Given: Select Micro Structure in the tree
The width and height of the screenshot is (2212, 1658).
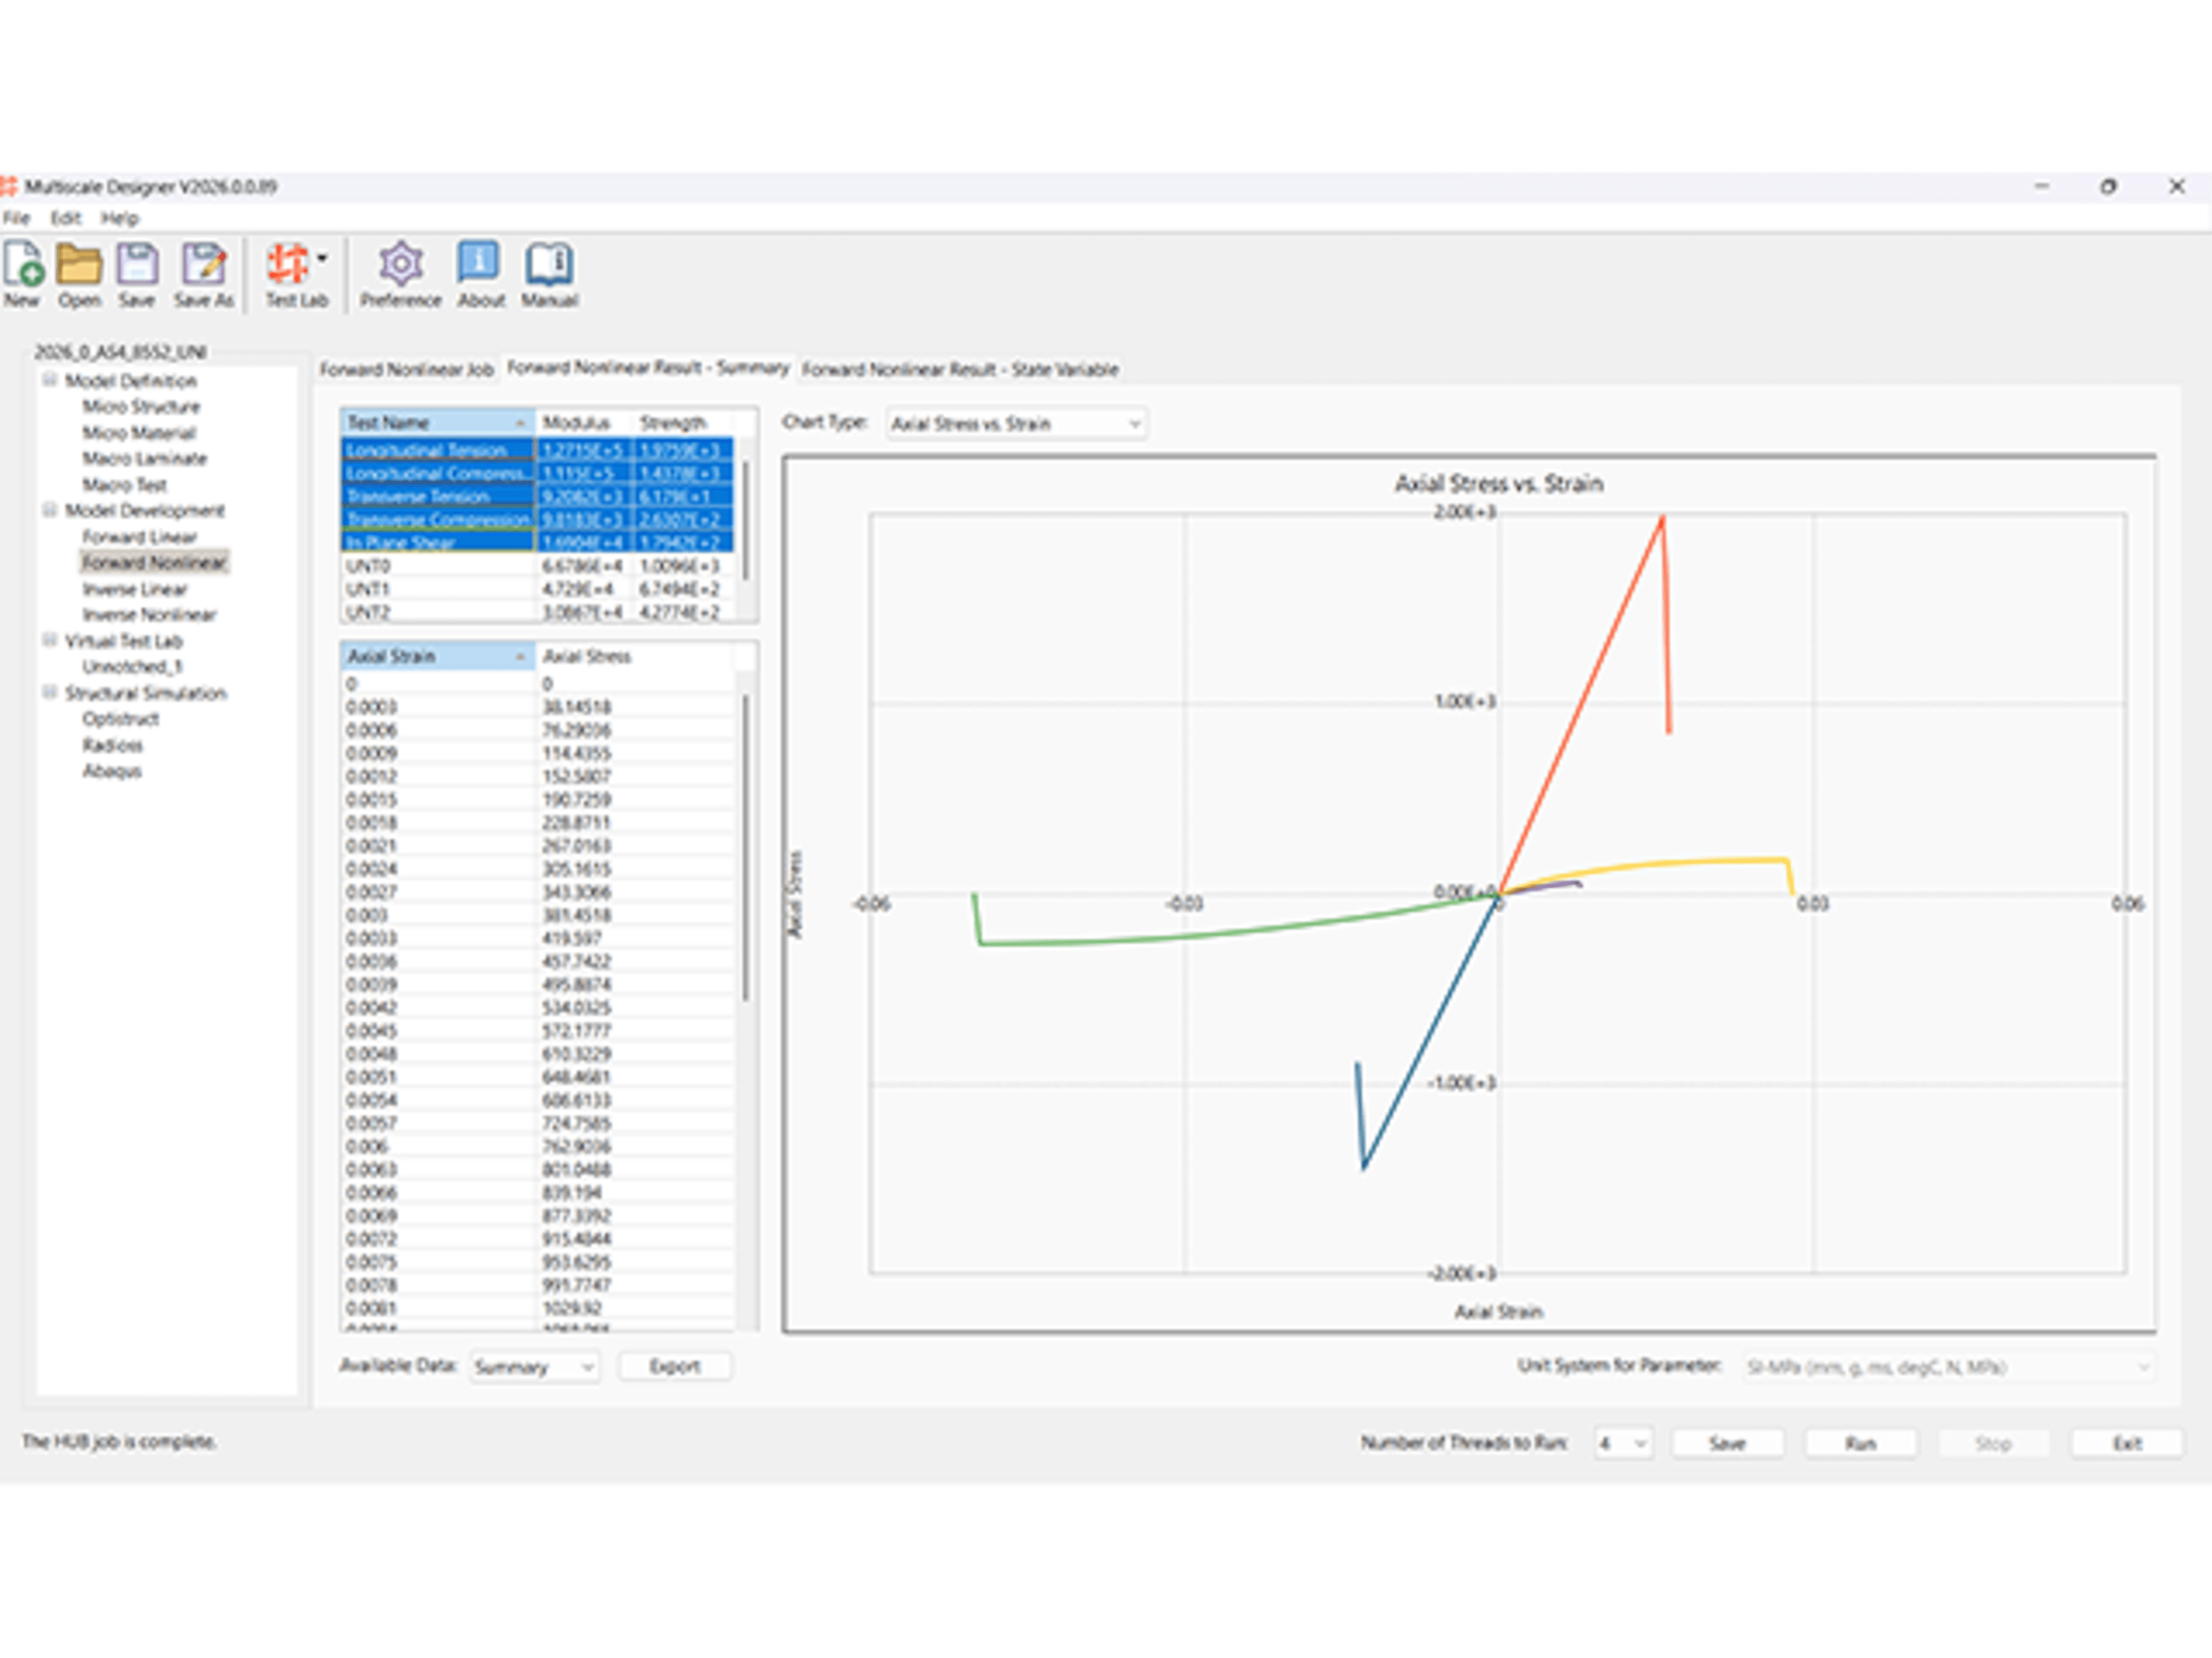Looking at the screenshot, I should (x=141, y=407).
